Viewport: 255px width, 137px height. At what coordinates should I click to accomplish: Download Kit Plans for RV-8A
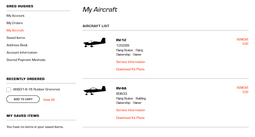tap(130, 118)
